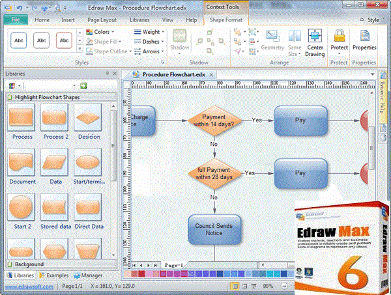Switch to the Insert tab

click(x=68, y=20)
